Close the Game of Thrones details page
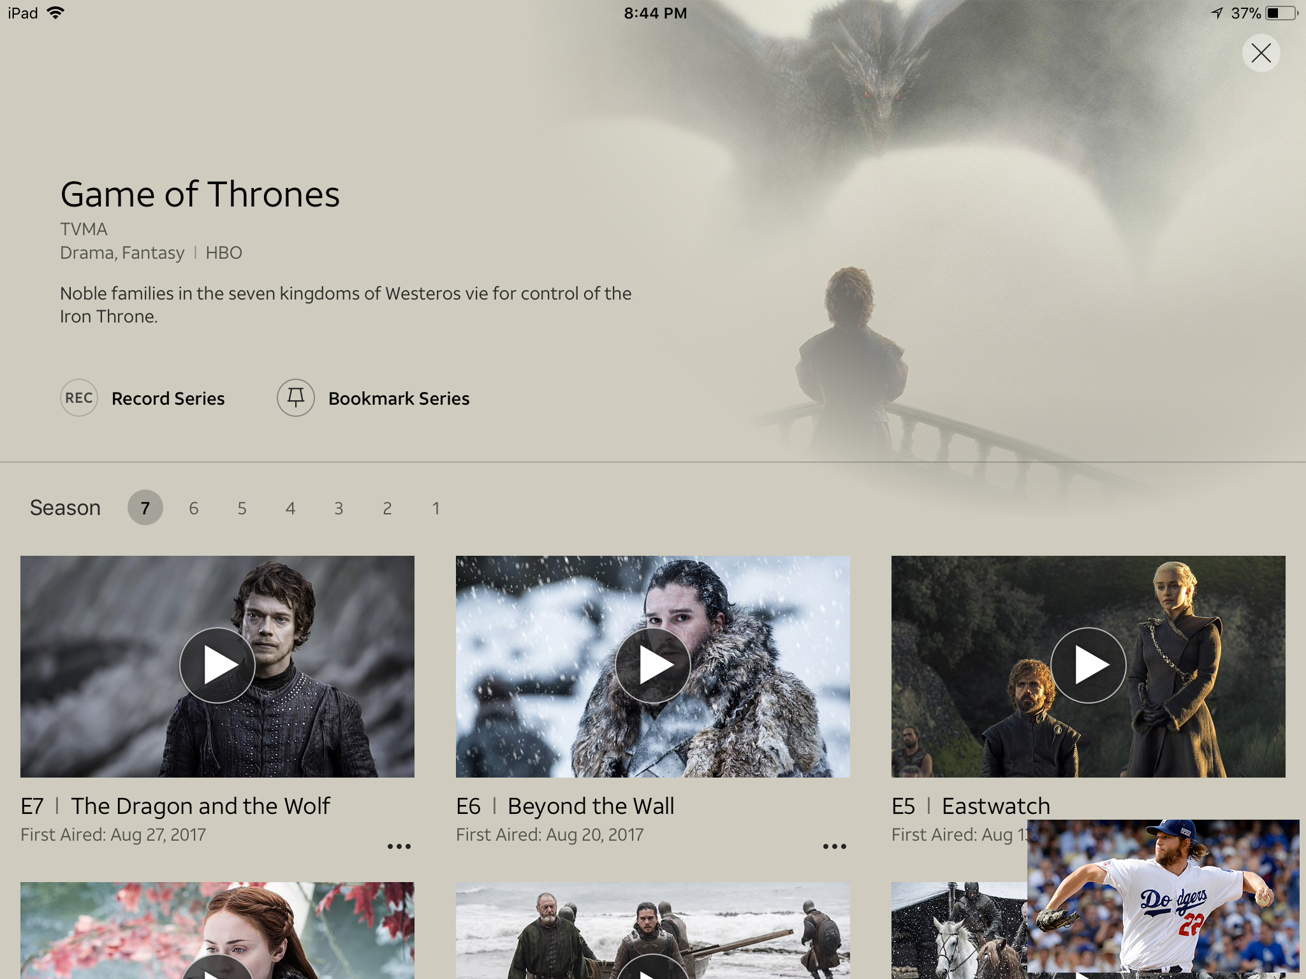Viewport: 1306px width, 979px height. pyautogui.click(x=1261, y=53)
